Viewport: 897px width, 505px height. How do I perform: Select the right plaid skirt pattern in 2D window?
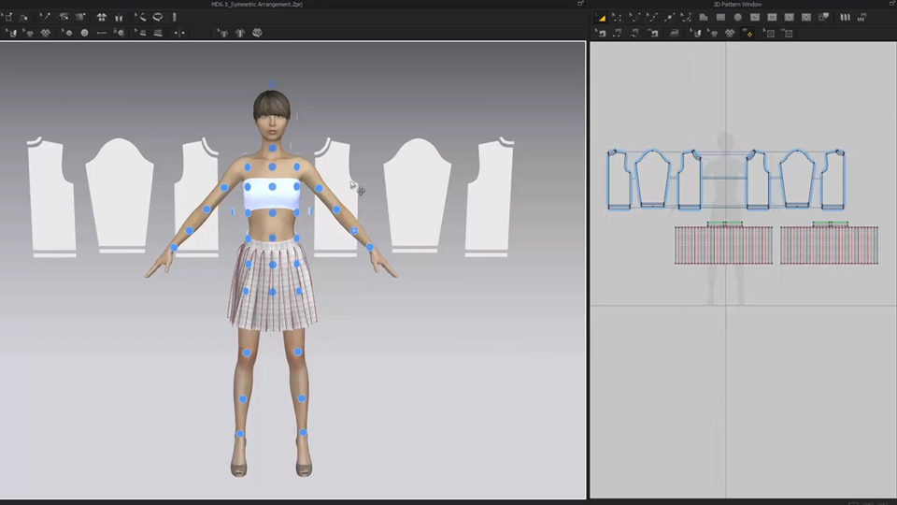point(830,245)
